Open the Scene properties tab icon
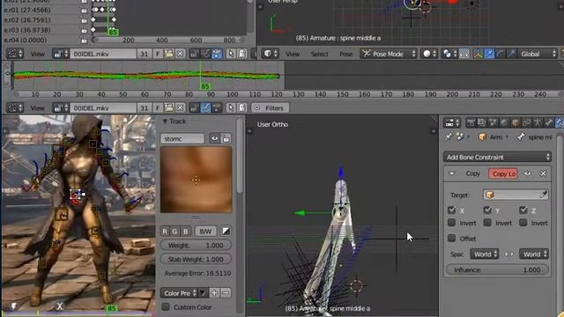This screenshot has height=317, width=564. [x=493, y=123]
